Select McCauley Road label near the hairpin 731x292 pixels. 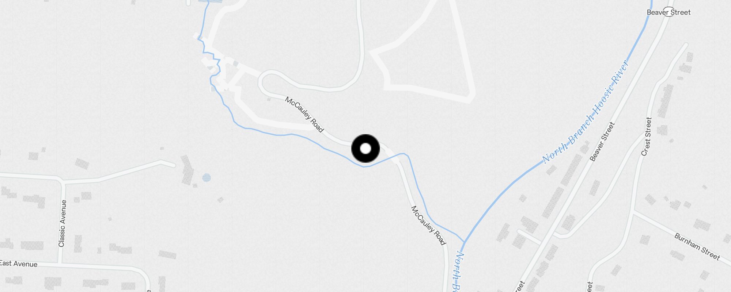click(x=304, y=115)
